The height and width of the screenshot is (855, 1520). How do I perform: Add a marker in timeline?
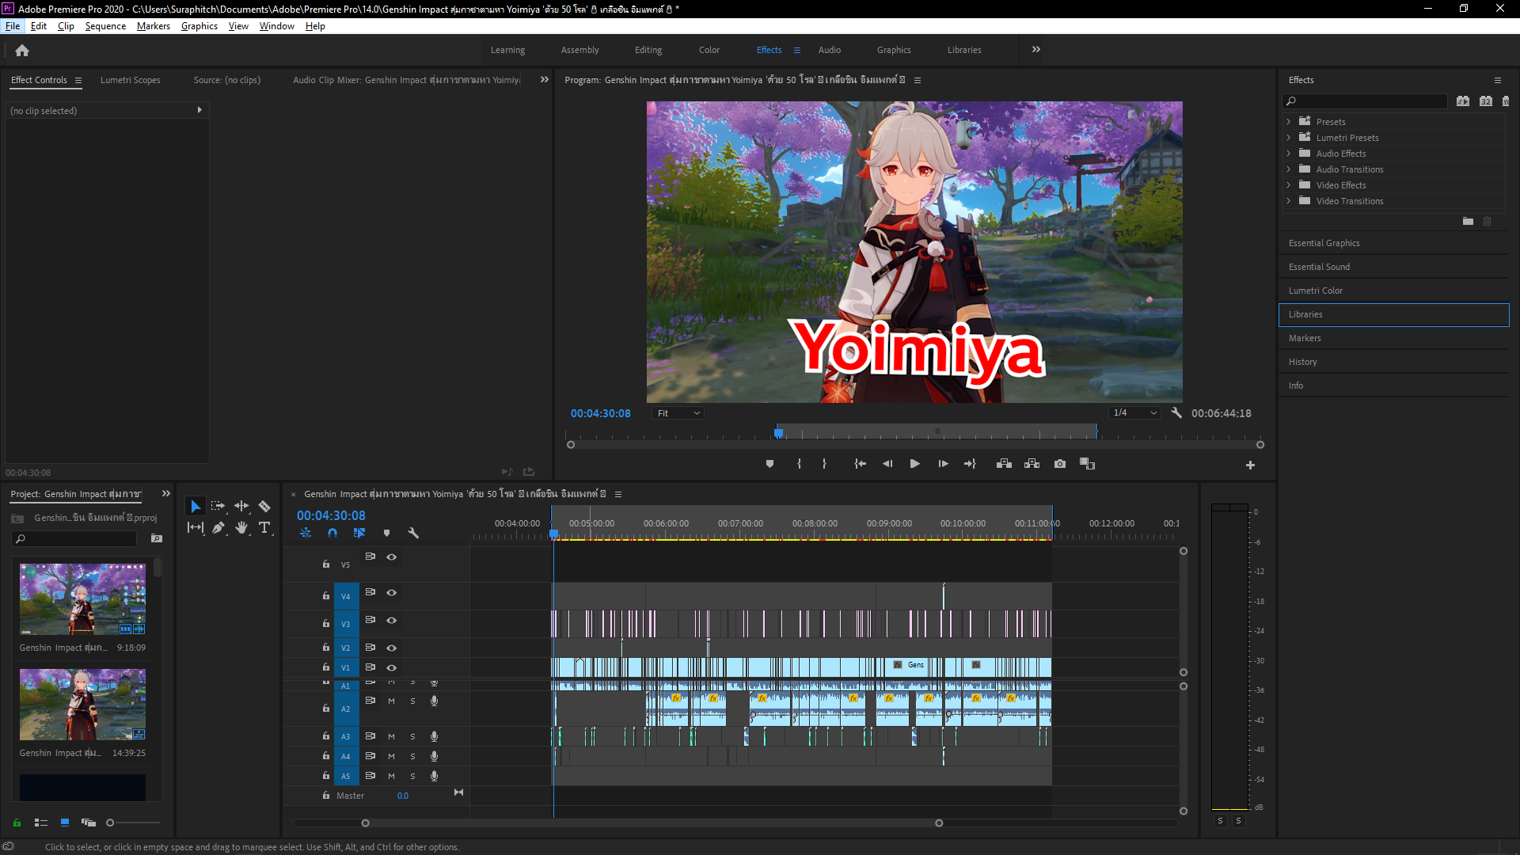tap(386, 534)
